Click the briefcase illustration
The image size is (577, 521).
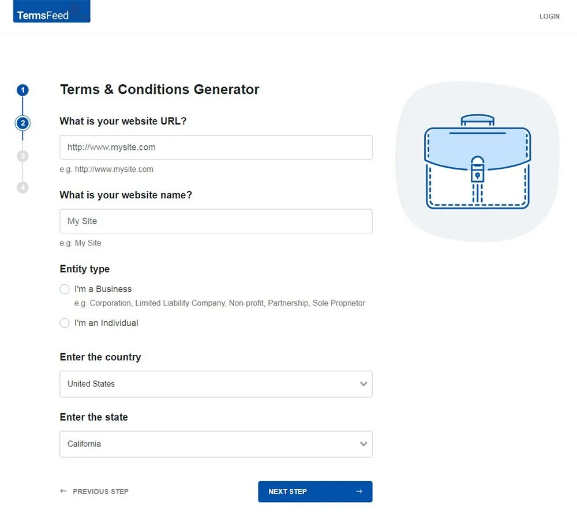click(x=477, y=162)
